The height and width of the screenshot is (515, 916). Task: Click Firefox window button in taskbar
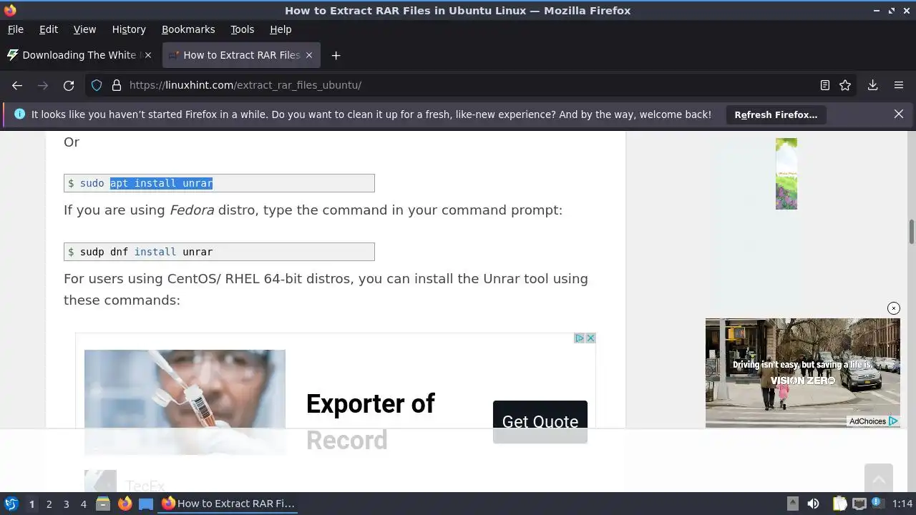click(228, 504)
